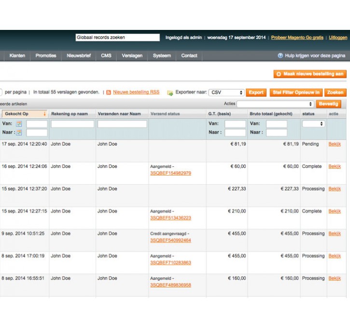Open the Systeem menu
Viewport: 350px width, 328px height.
coord(162,55)
